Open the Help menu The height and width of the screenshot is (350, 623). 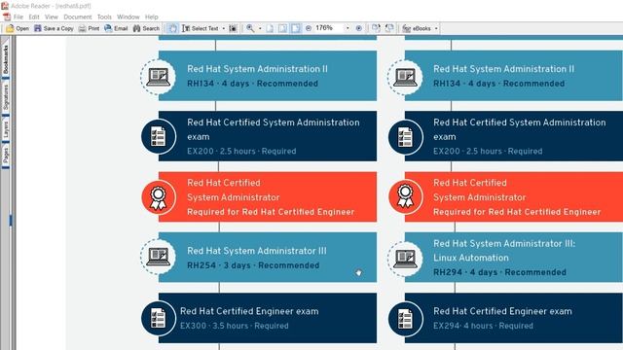pyautogui.click(x=152, y=17)
